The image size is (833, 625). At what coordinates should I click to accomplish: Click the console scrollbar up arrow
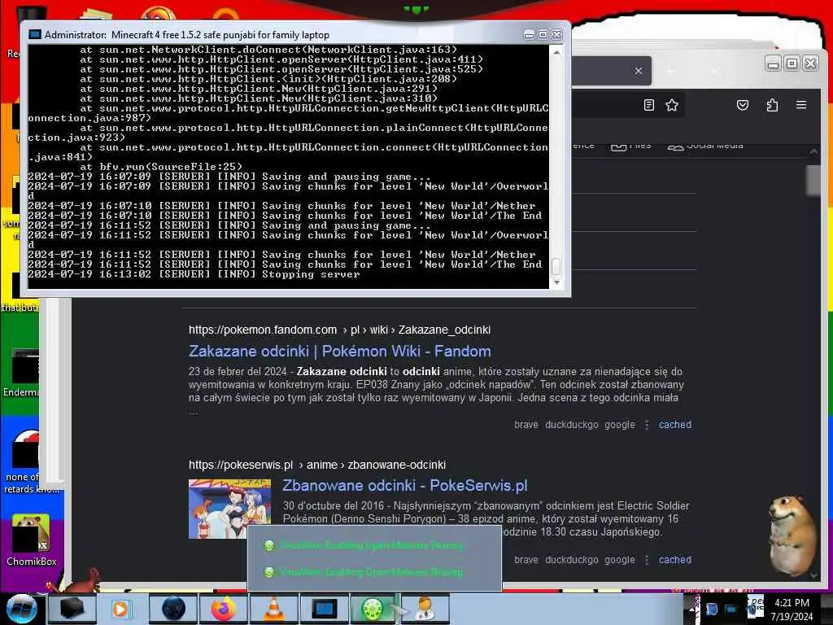pyautogui.click(x=556, y=52)
